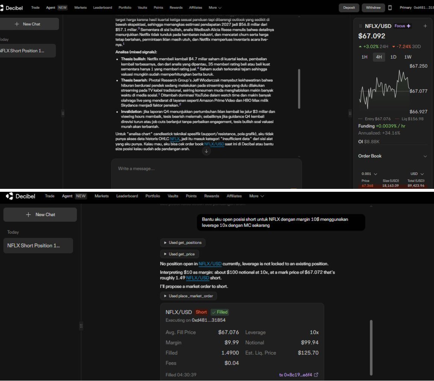The image size is (434, 381).
Task: Switch the chart to the 1H timeframe
Action: click(x=365, y=57)
